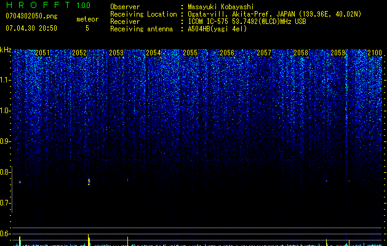387x246 pixels.
Task: Click the 1.0 kHz axis label
Action: click(x=5, y=111)
